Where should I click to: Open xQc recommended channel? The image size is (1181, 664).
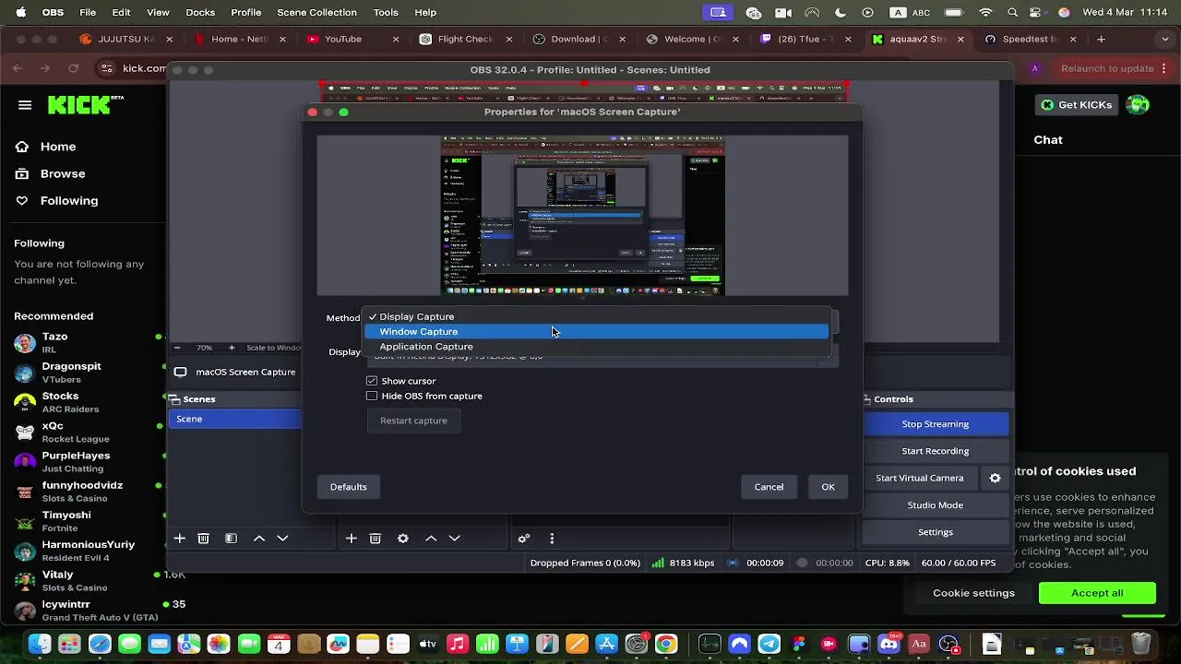83,432
